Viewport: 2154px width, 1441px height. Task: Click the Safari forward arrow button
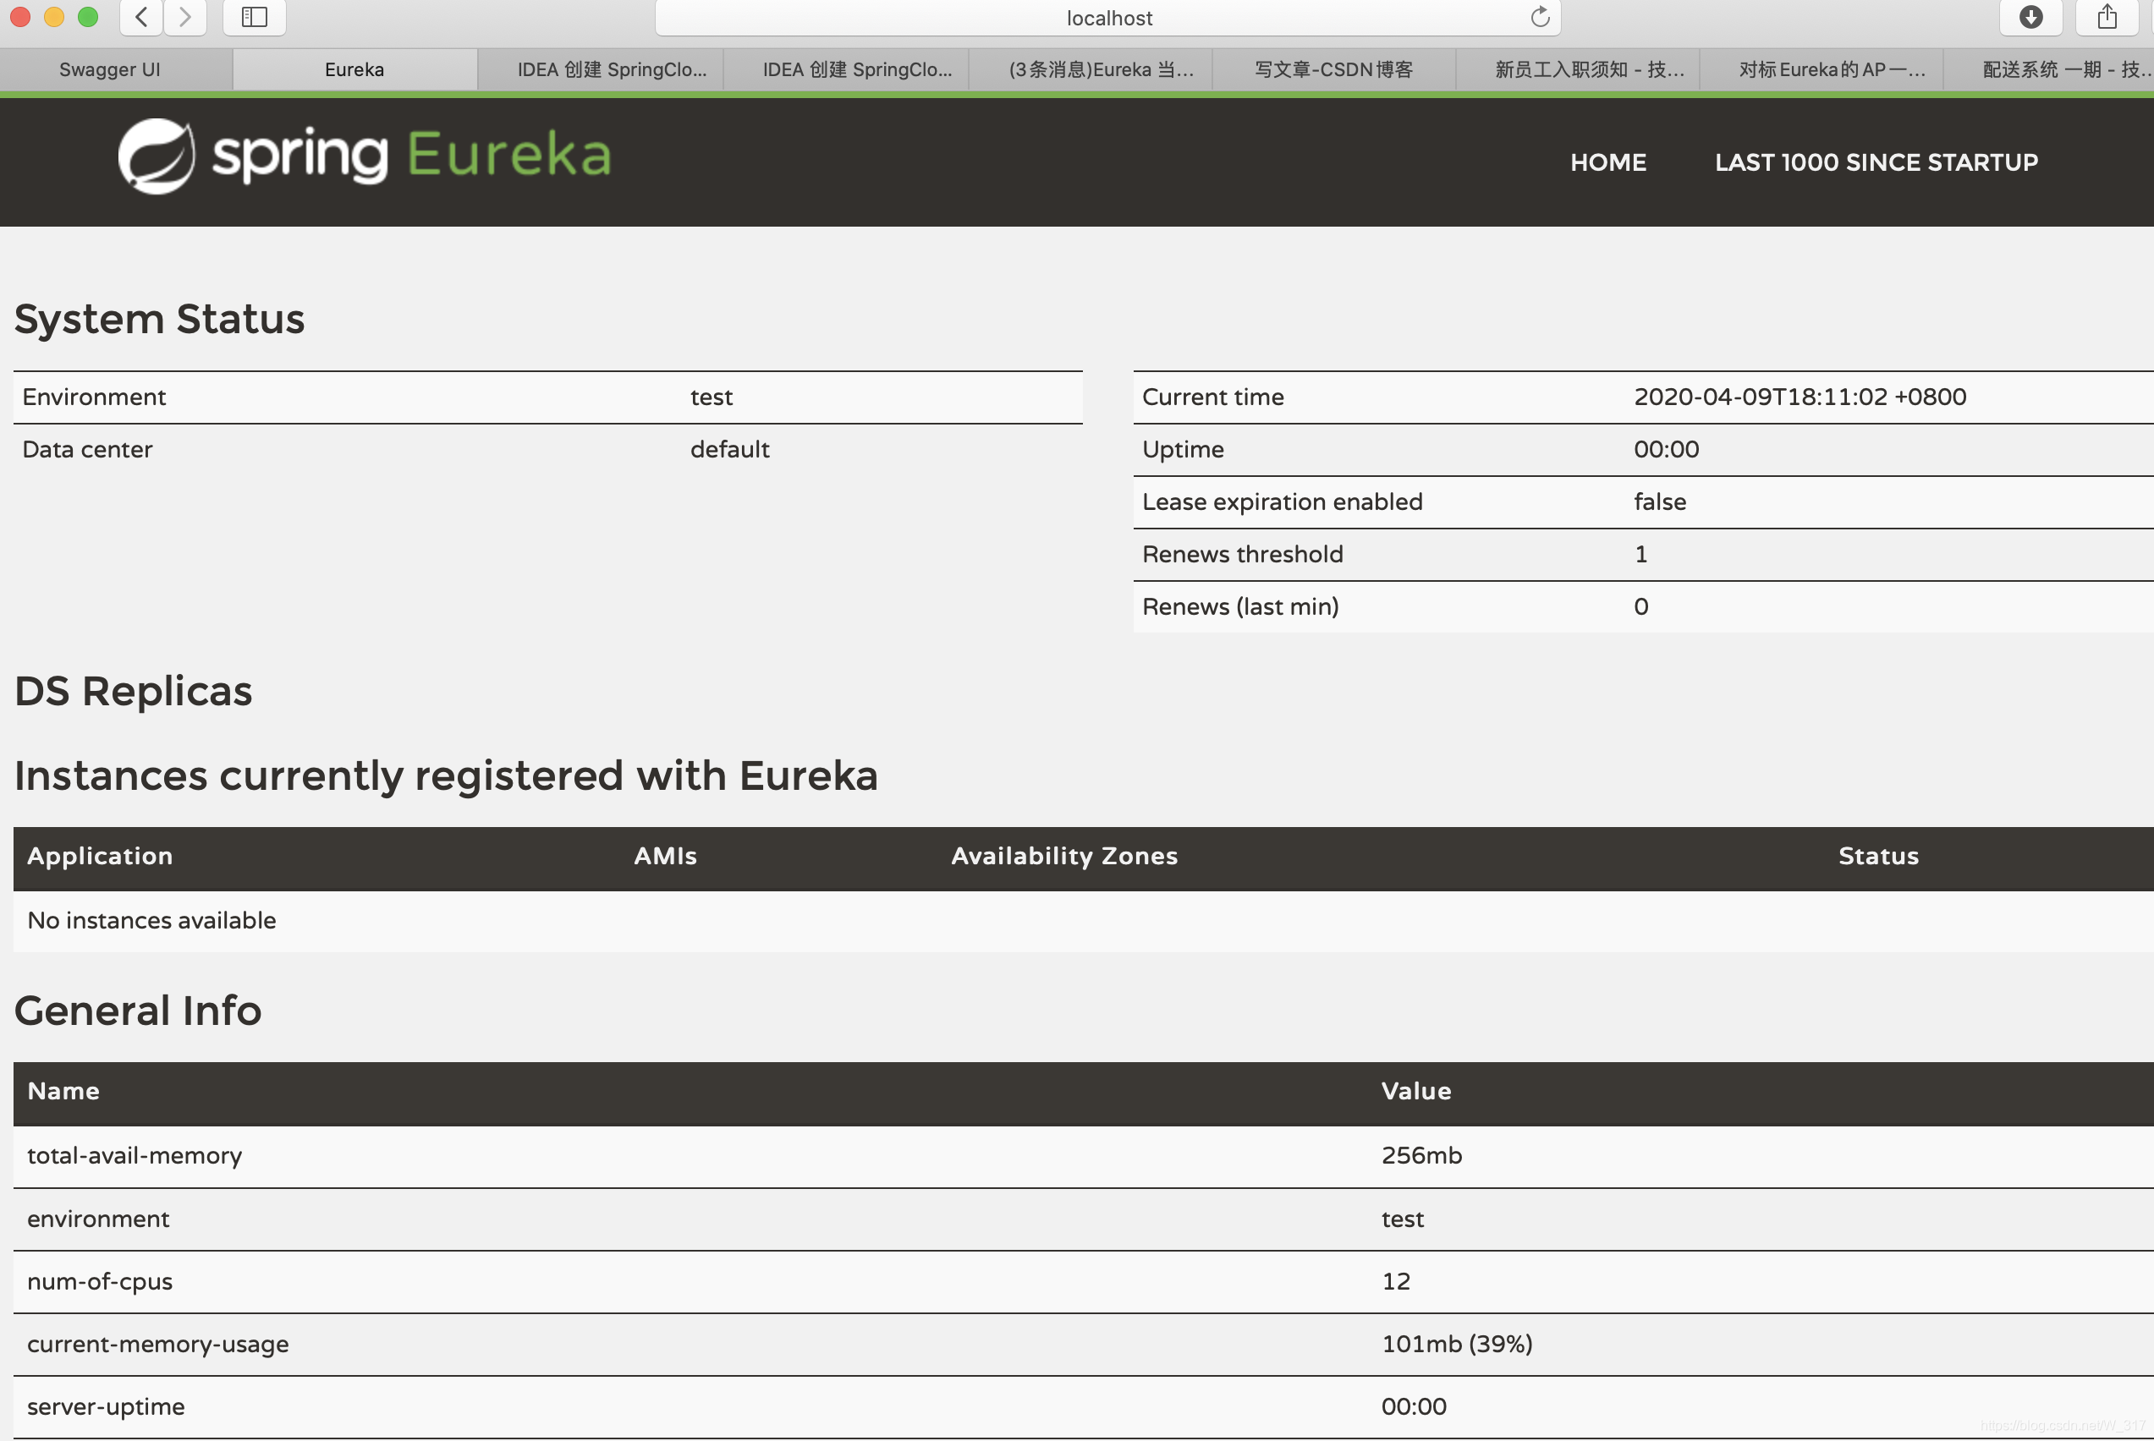184,17
